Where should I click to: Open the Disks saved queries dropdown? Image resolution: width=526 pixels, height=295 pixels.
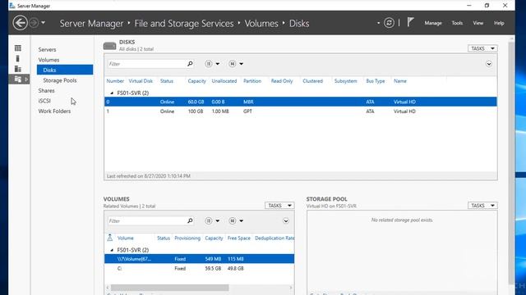(236, 64)
